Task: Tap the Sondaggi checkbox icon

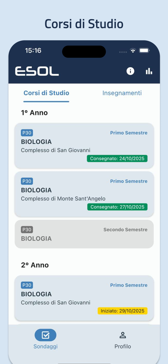Action: (x=45, y=335)
